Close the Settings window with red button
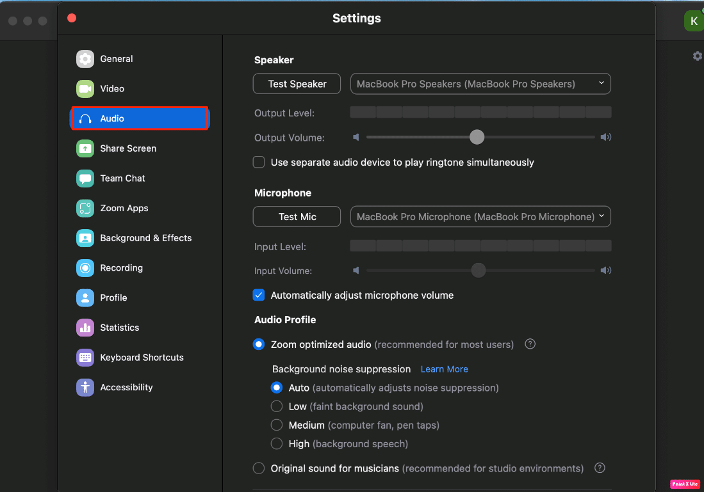 point(72,18)
